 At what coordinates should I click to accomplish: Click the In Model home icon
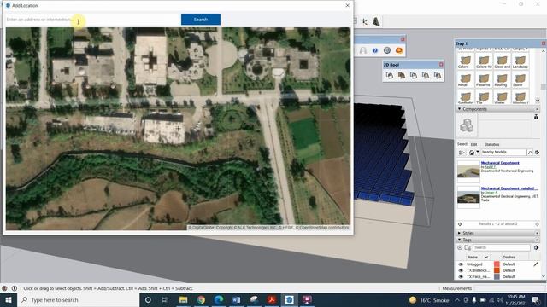pos(471,153)
